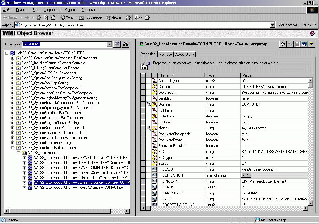The height and width of the screenshot is (224, 319).
Task: Open the Сервис menu
Action: 71,10
